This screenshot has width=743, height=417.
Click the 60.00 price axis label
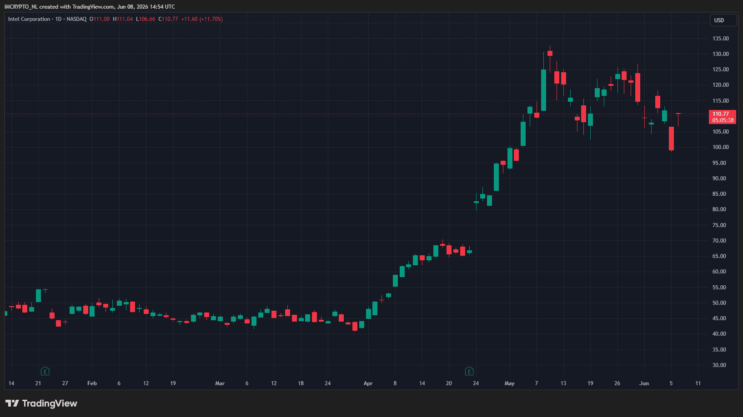(719, 272)
